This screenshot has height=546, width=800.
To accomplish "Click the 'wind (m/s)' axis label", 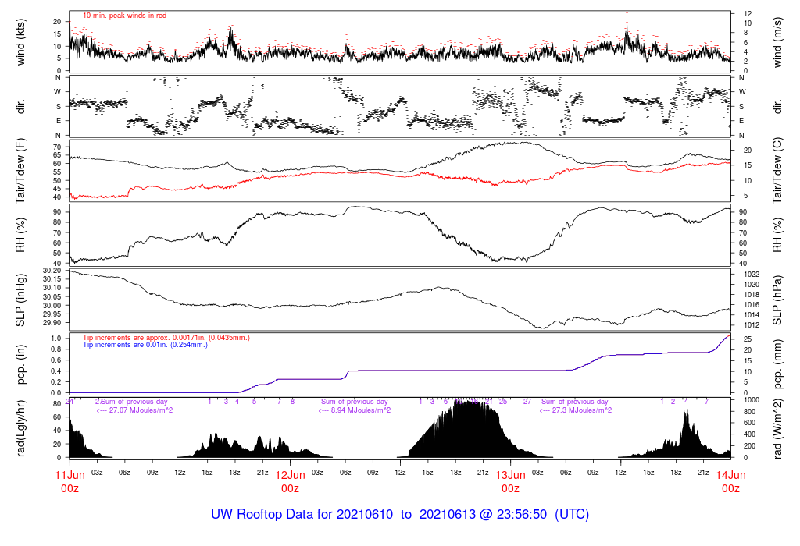I will 777,42.
